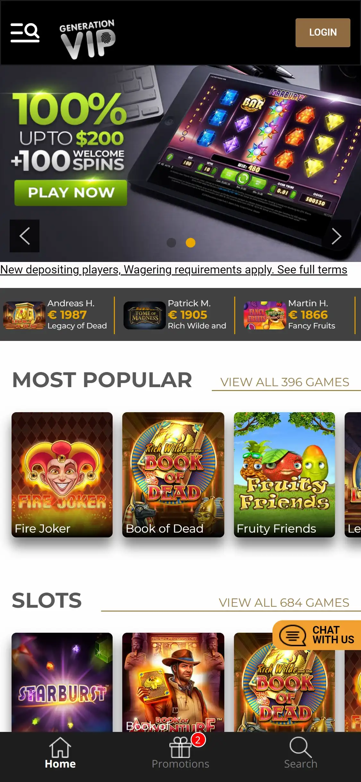
Task: Click Legacy of Dead winner icon
Action: point(24,315)
